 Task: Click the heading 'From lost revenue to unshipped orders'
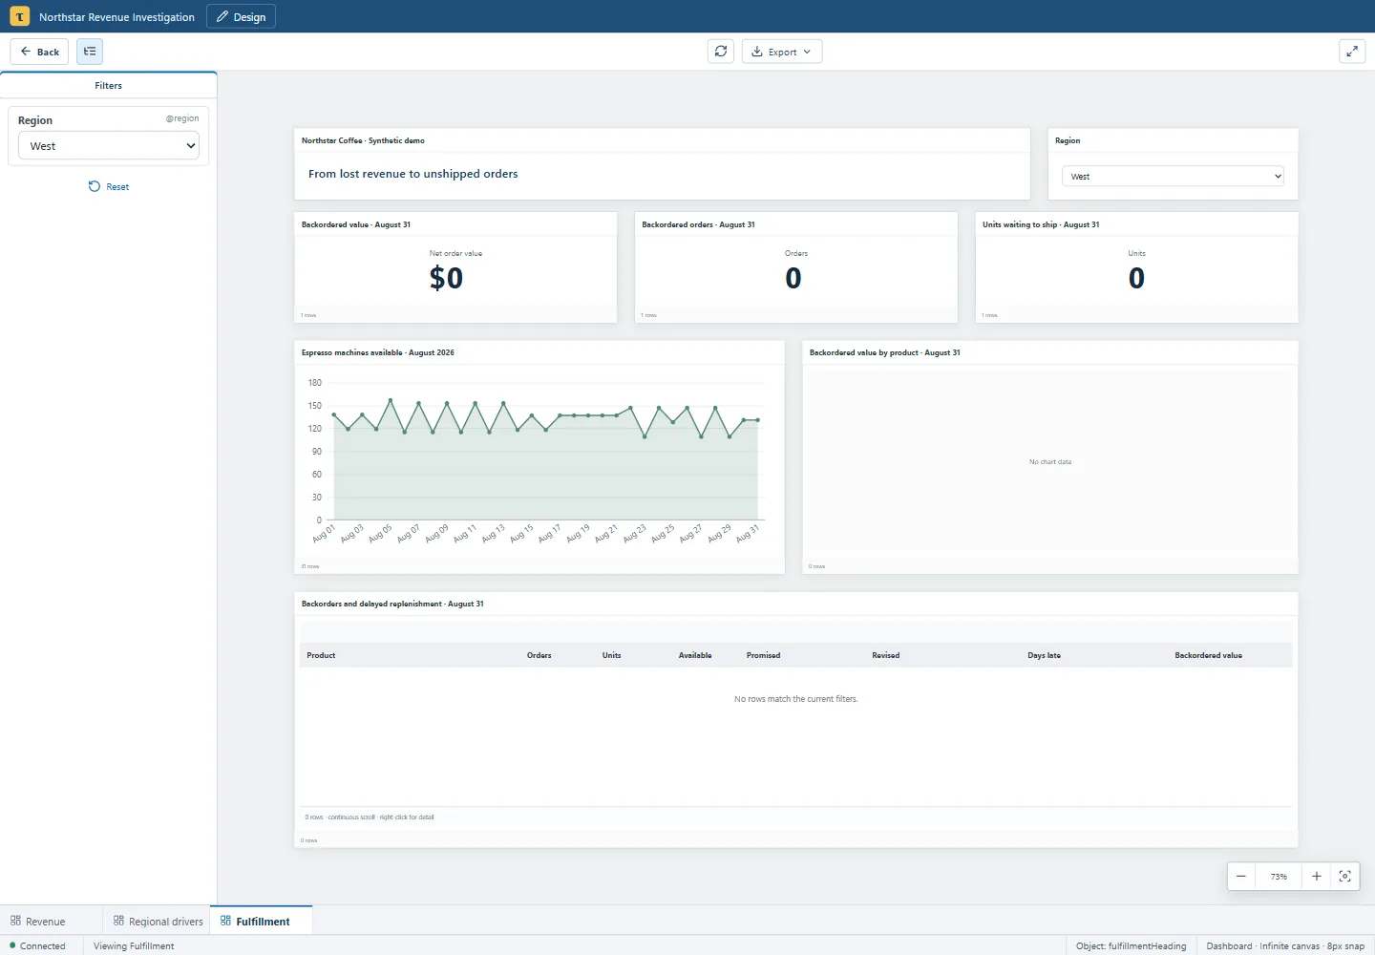pos(412,174)
